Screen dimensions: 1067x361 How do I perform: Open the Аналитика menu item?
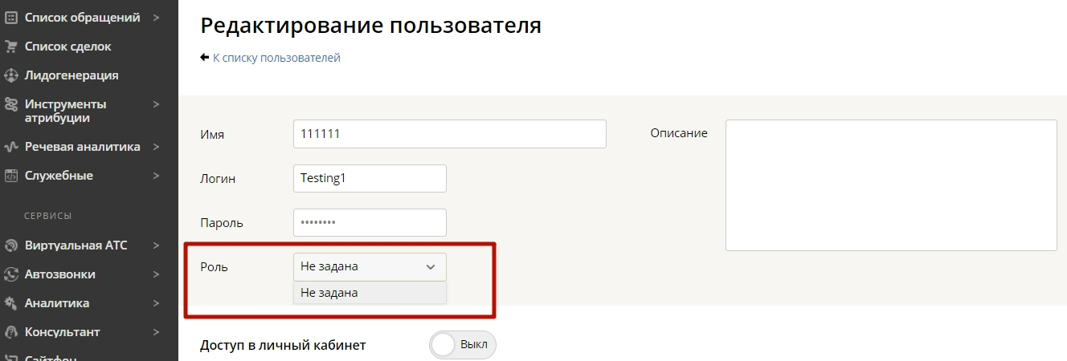(x=57, y=303)
